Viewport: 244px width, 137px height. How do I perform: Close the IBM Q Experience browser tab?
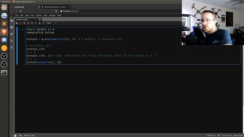point(69,7)
